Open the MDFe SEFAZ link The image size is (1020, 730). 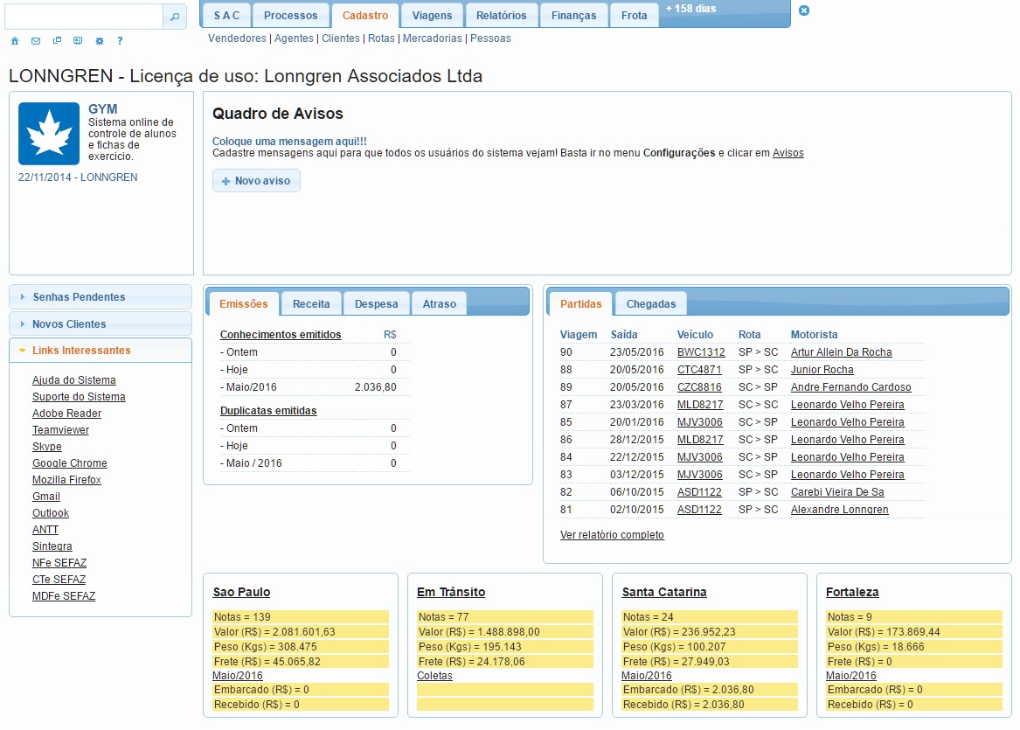tap(64, 596)
